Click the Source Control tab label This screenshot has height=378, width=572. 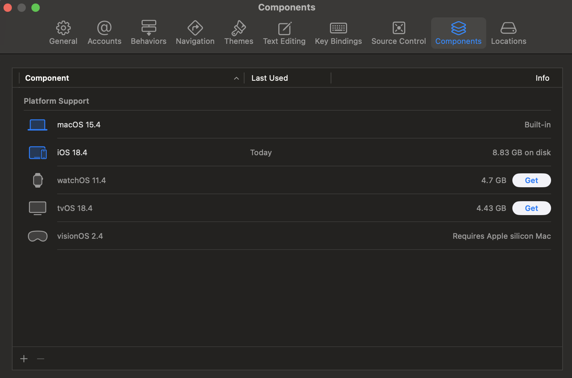click(x=399, y=41)
